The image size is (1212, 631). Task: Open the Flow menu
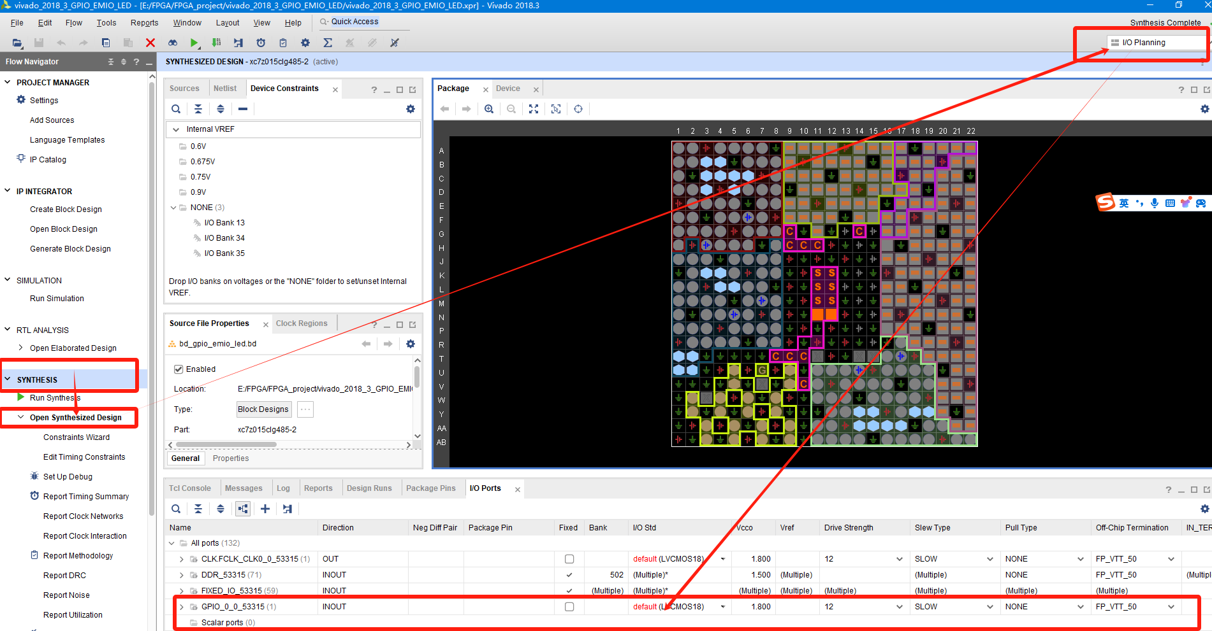coord(74,23)
